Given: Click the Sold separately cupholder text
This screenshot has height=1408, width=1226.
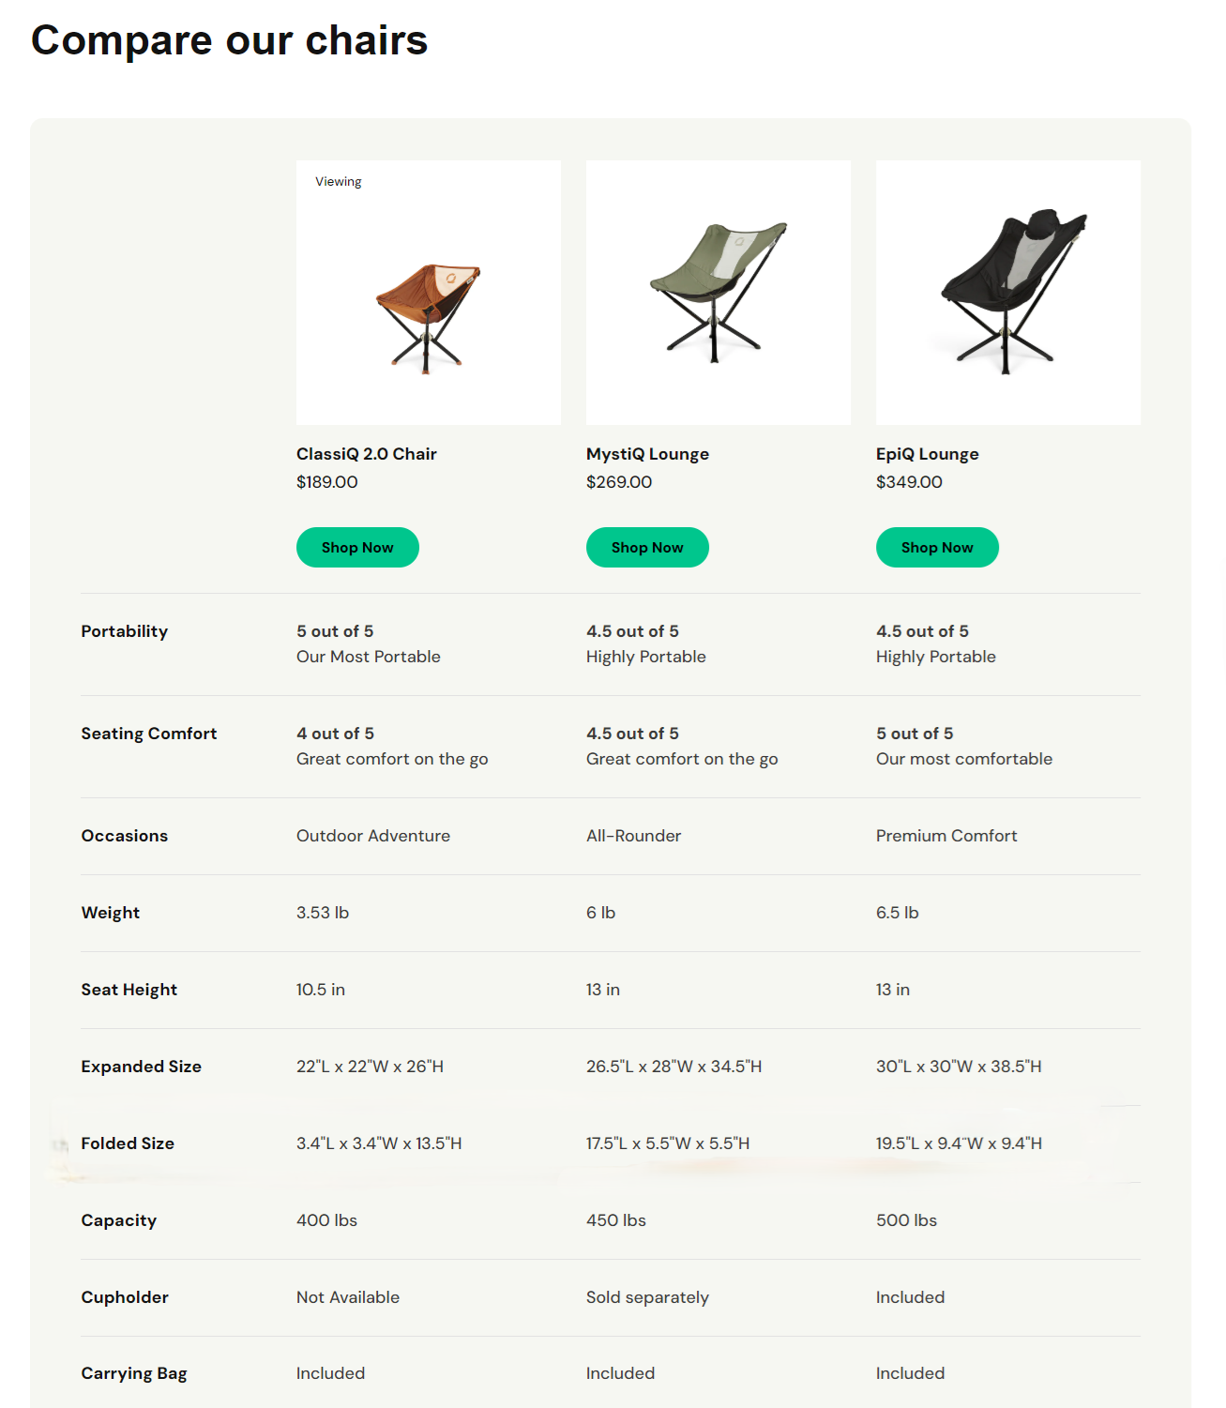Looking at the screenshot, I should 647,1297.
